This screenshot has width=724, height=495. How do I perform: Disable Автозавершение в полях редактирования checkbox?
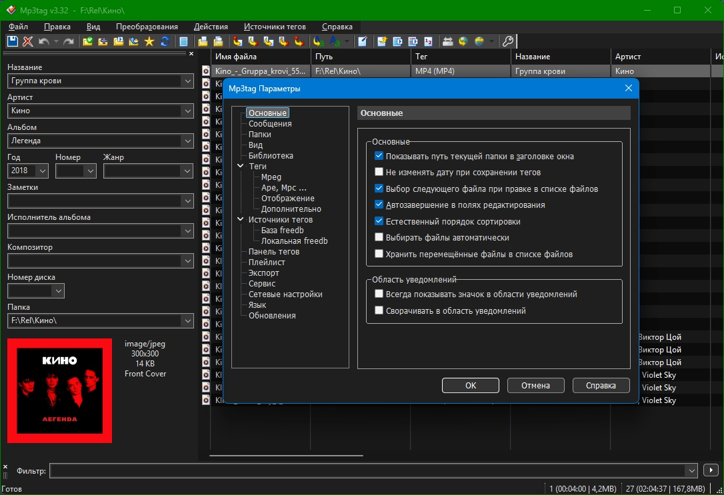point(379,205)
